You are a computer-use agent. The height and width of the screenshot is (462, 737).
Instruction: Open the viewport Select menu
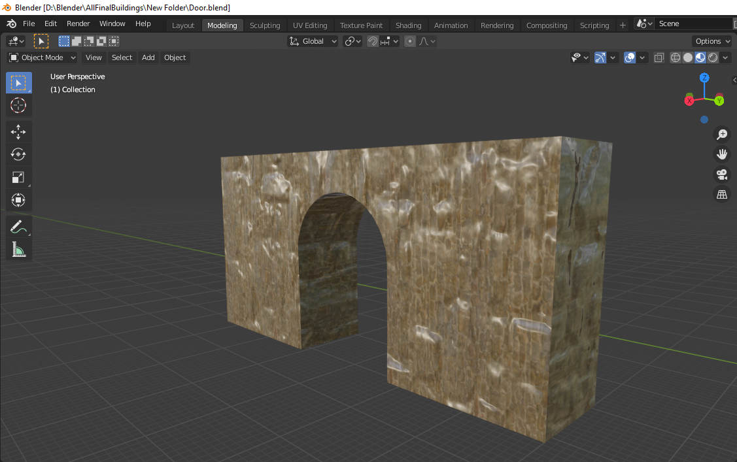122,58
